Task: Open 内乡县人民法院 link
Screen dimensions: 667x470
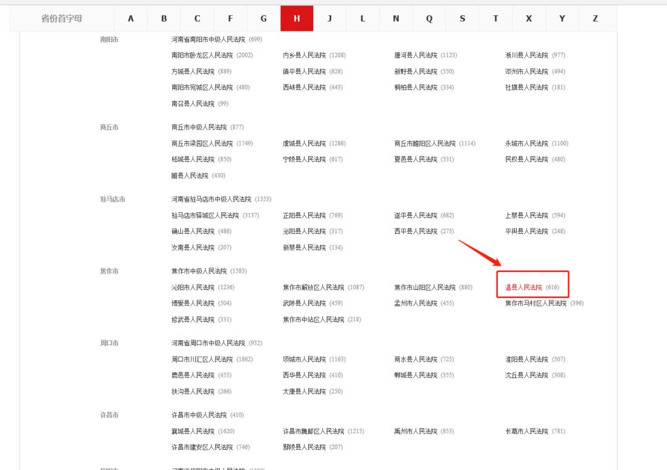Action: point(304,56)
